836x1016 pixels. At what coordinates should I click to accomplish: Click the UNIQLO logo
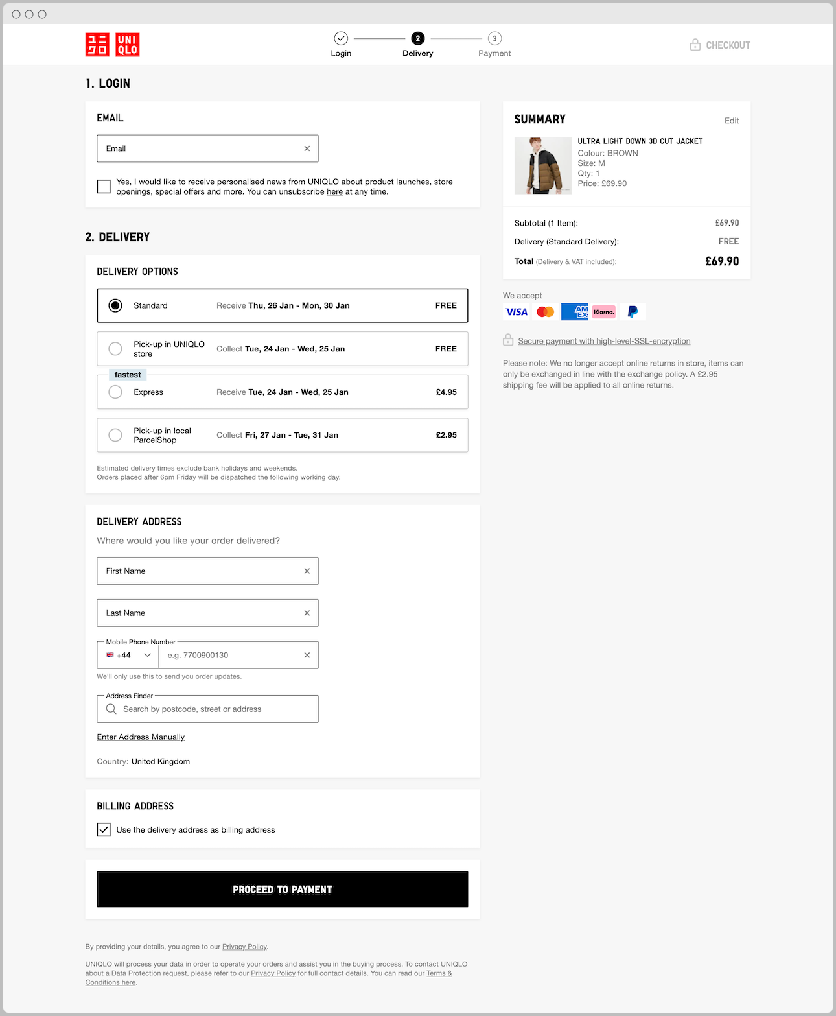point(111,45)
